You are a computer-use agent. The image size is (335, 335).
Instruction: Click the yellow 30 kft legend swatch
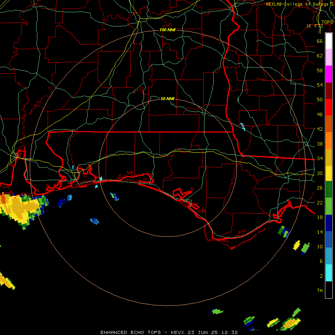click(329, 173)
